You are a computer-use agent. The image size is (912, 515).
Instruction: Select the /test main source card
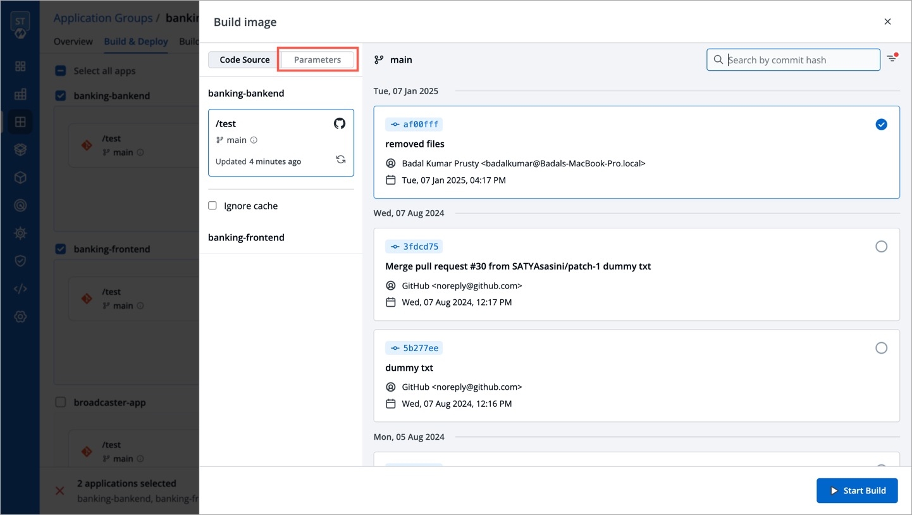pos(281,142)
